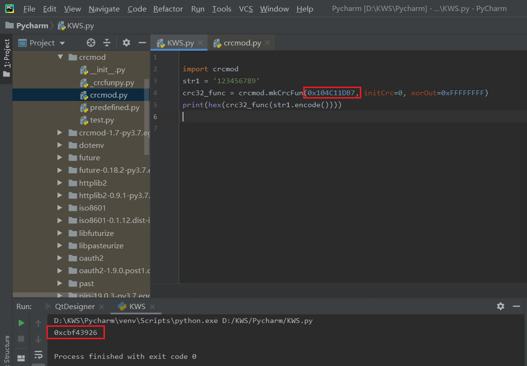527x366 pixels.
Task: Click 'Process finished with exit code 0' text
Action: click(125, 356)
